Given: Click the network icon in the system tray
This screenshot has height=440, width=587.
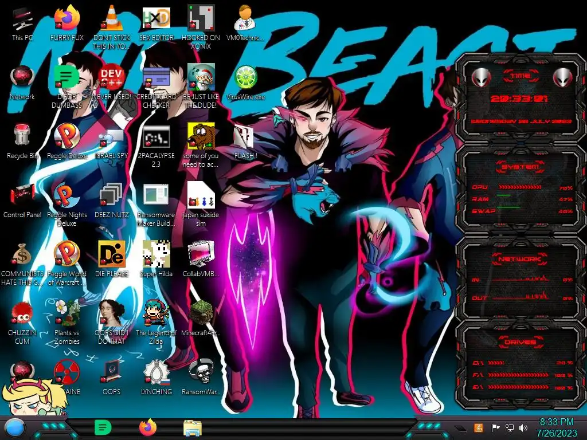Looking at the screenshot, I should coord(509,428).
